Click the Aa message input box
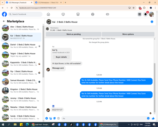The image size is (158, 127). (x=104, y=118)
